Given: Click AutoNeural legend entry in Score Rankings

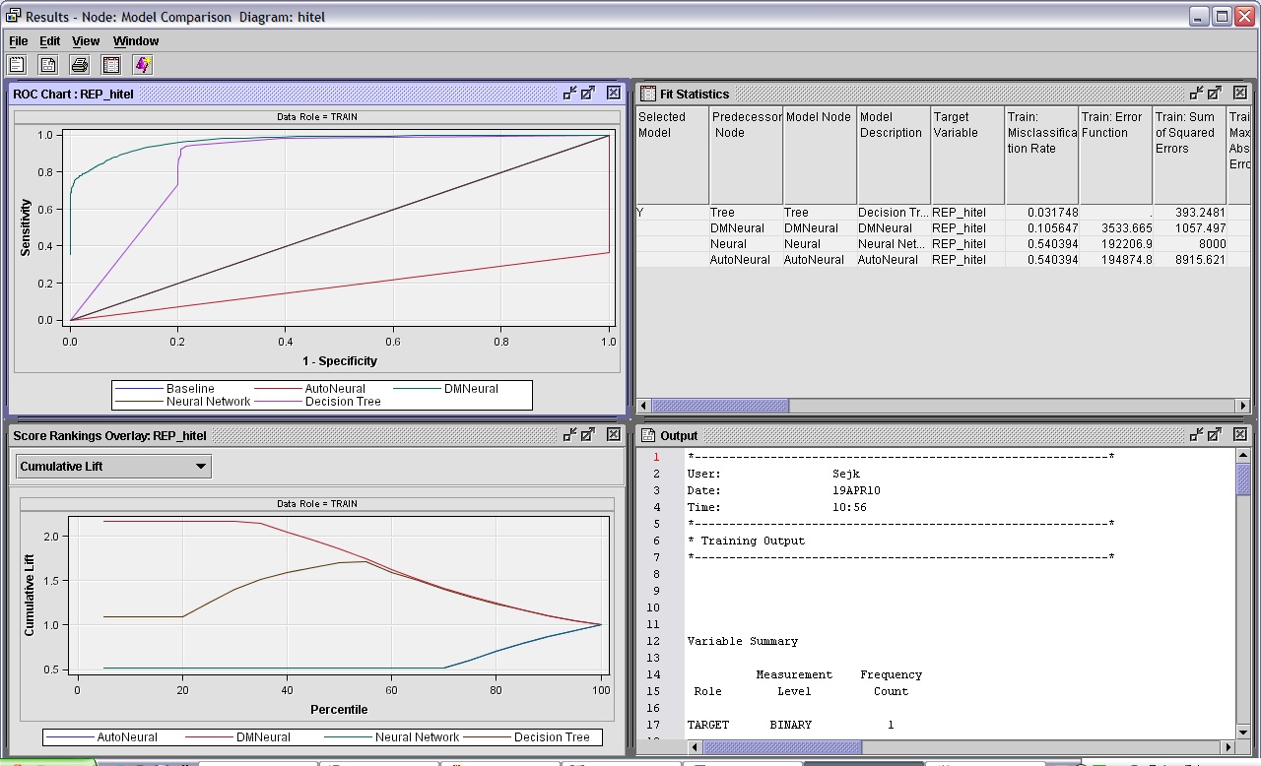Looking at the screenshot, I should [x=102, y=737].
